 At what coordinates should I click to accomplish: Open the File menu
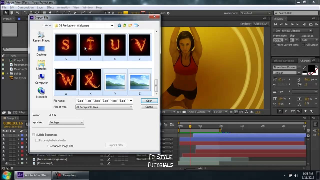4,7
